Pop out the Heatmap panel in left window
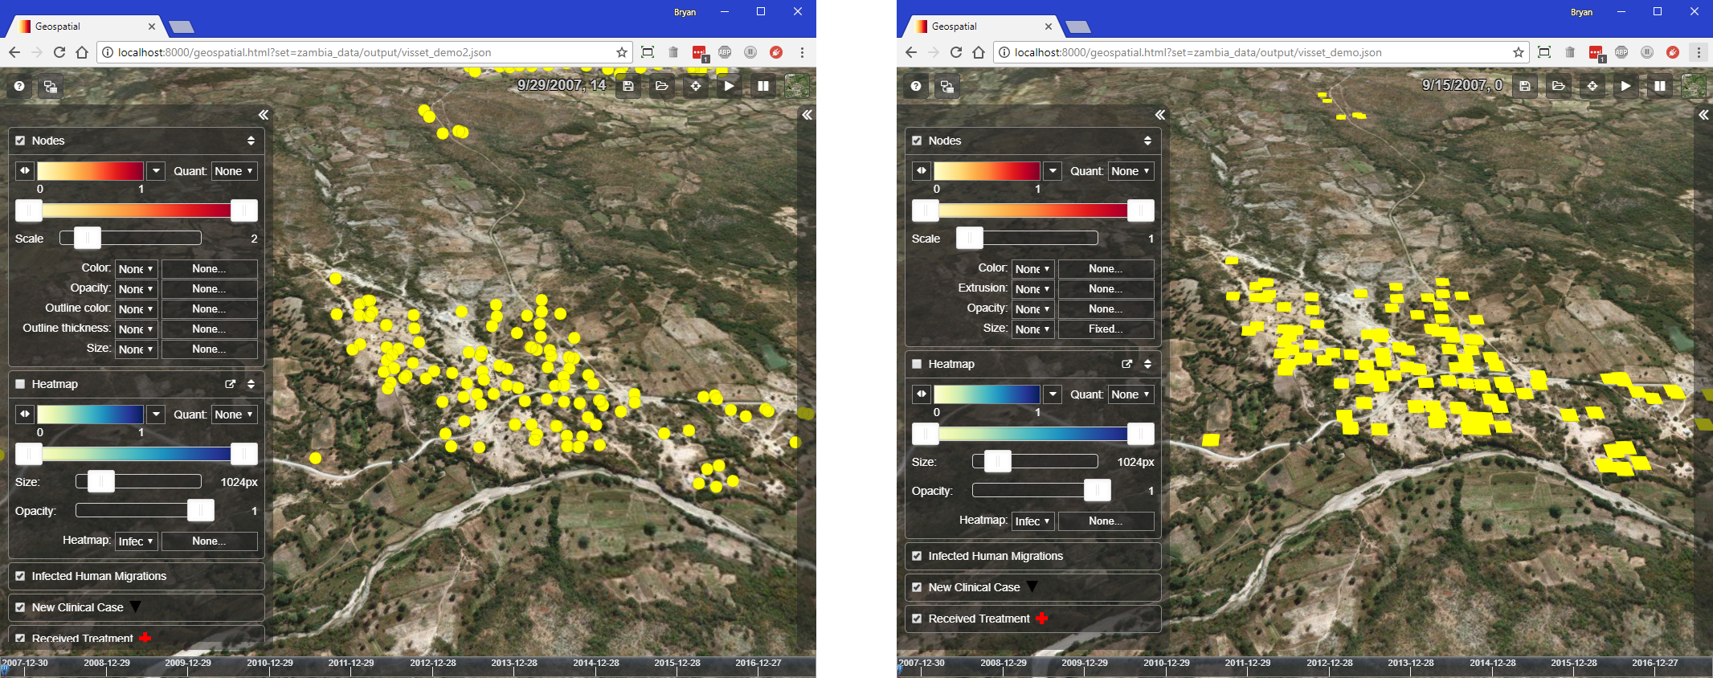The image size is (1713, 678). (231, 384)
